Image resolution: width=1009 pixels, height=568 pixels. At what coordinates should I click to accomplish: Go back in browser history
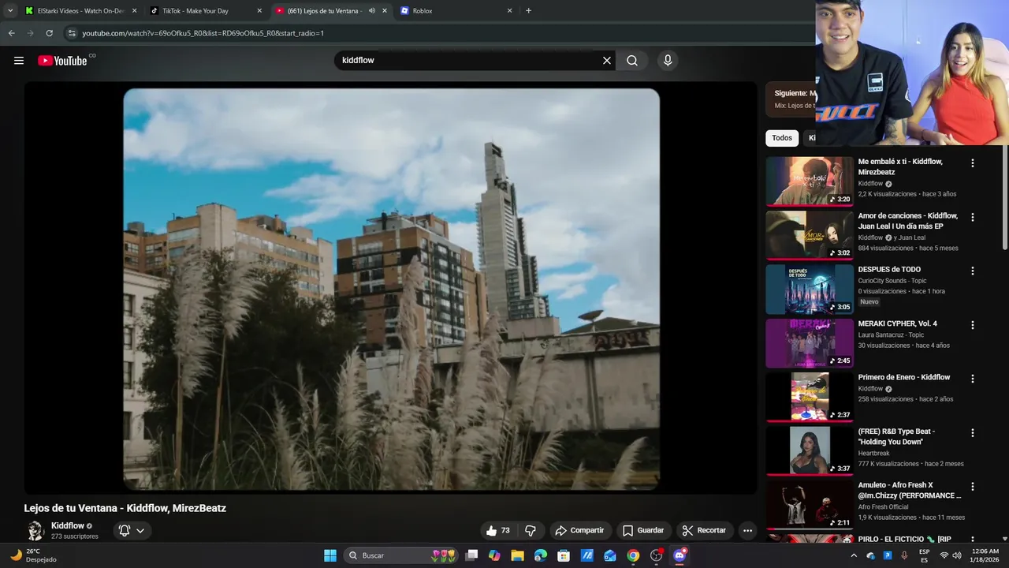pos(11,33)
